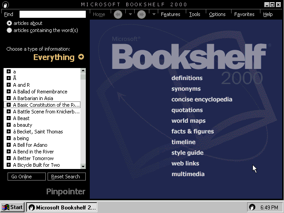The height and width of the screenshot is (213, 284).
Task: Click the article list scroll down arrow
Action: point(83,166)
